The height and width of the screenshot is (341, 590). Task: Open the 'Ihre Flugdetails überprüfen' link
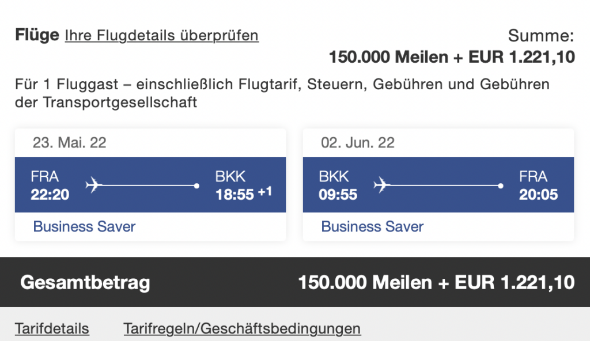click(161, 36)
